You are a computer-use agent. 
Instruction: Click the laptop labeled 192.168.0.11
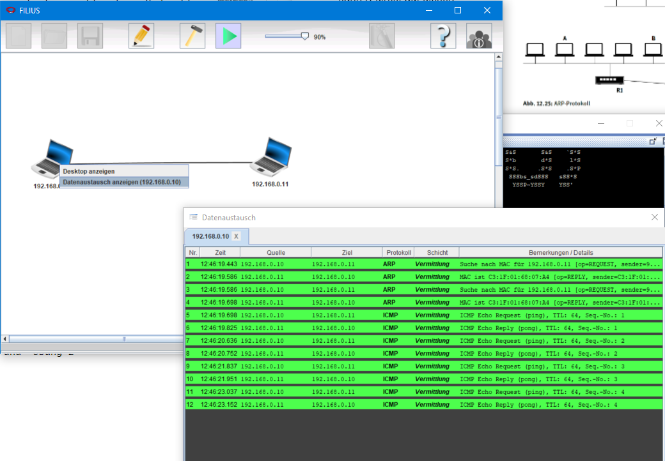point(271,156)
